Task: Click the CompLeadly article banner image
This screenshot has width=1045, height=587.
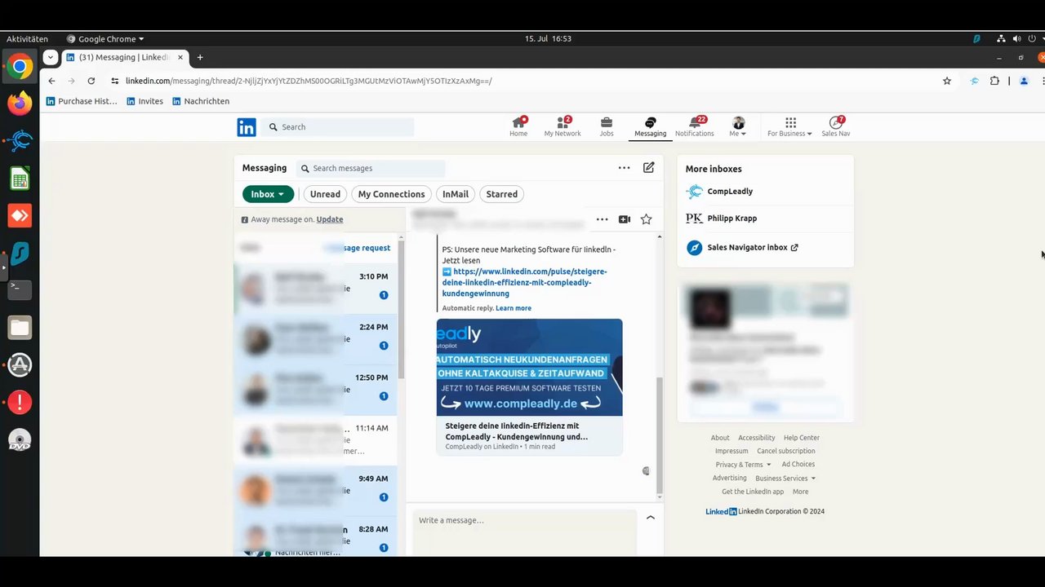Action: pos(529,368)
